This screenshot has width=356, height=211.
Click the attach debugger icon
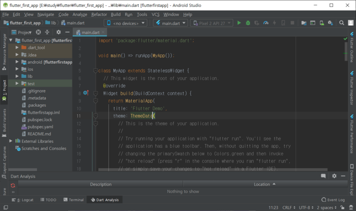point(283,23)
